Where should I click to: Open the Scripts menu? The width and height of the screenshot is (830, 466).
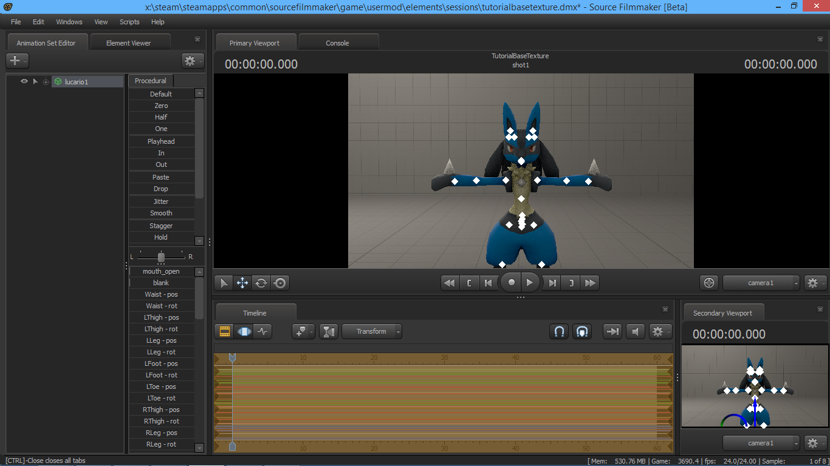(129, 22)
